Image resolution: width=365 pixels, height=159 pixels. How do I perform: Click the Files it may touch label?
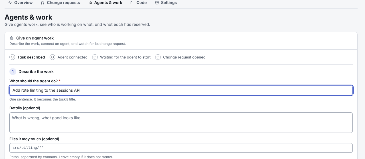pyautogui.click(x=34, y=139)
